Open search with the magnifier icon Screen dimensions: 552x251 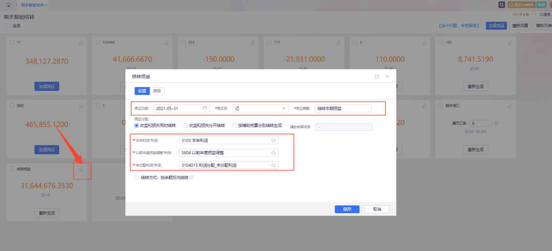502,5
